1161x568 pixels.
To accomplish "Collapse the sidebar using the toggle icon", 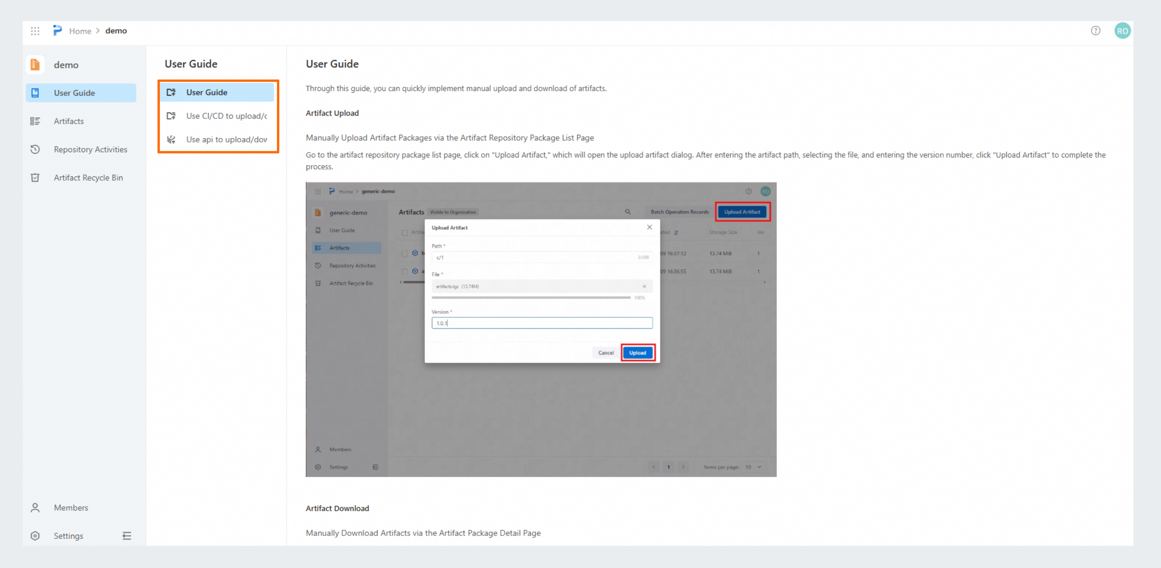I will click(127, 536).
